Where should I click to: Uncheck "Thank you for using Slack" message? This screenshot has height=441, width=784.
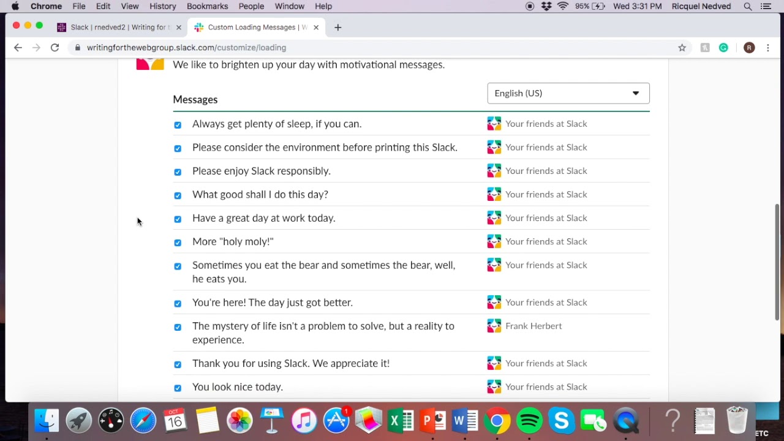[x=178, y=364]
